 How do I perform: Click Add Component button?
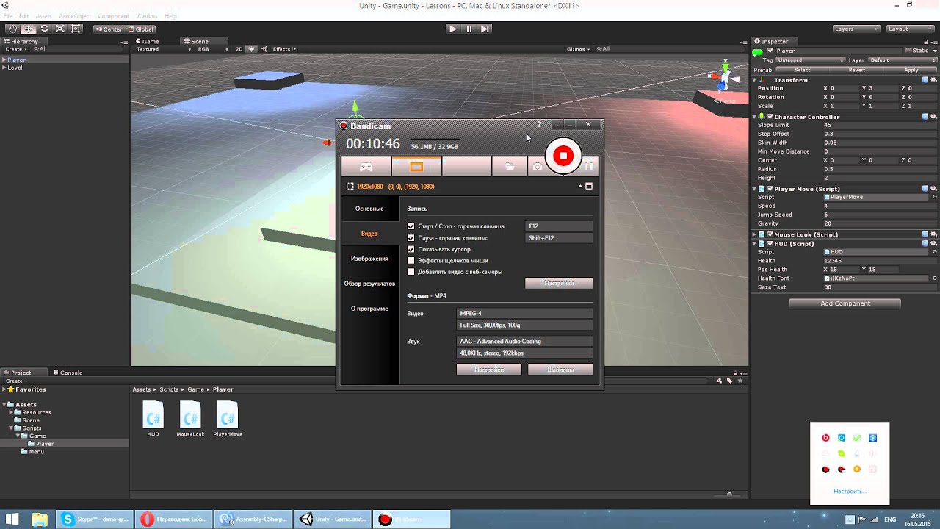845,303
